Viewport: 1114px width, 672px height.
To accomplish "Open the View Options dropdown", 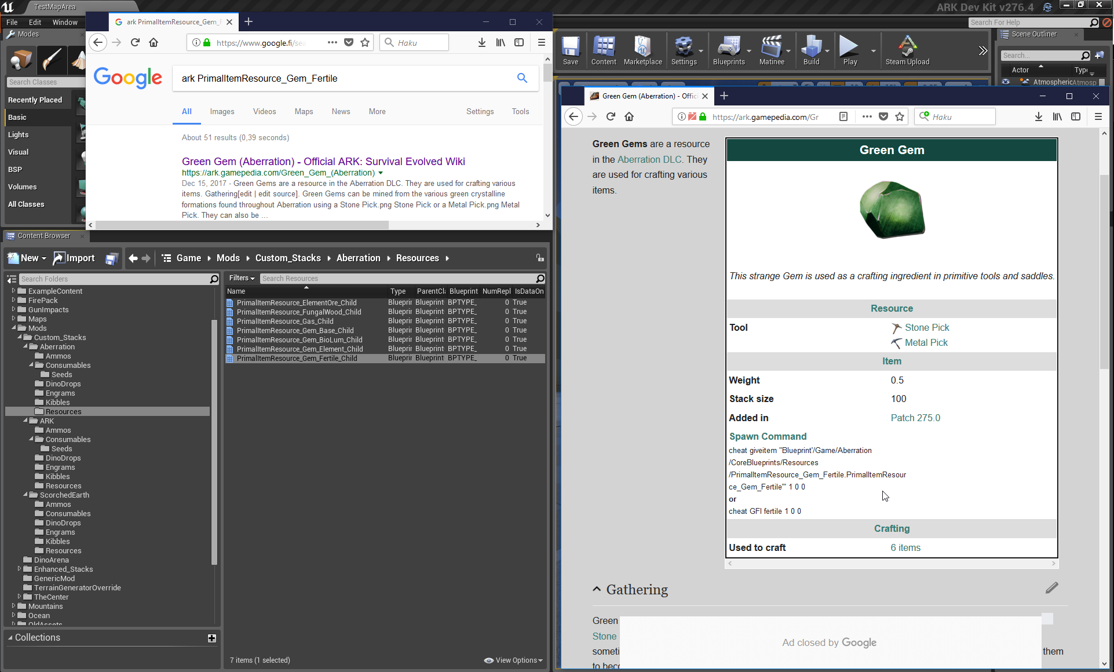I will [x=514, y=660].
